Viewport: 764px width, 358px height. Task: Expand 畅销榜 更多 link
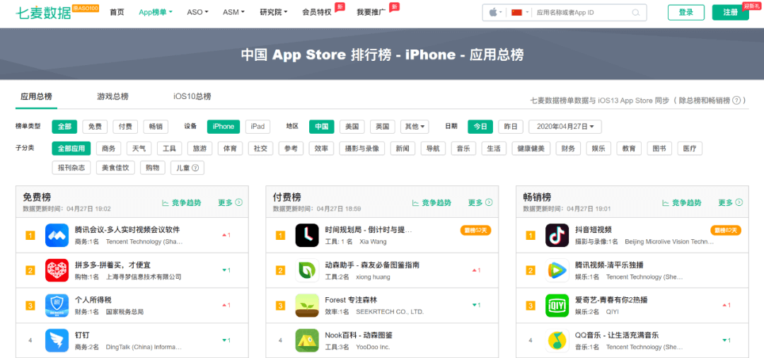(730, 202)
